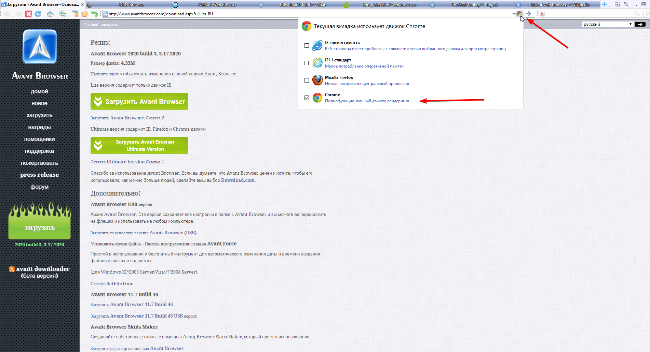Viewport: 650px width, 352px height.
Task: Click the Back navigation arrow
Action: (x=6, y=14)
